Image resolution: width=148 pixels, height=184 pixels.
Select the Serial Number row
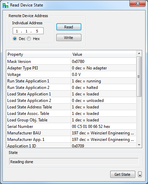[x=71, y=127]
